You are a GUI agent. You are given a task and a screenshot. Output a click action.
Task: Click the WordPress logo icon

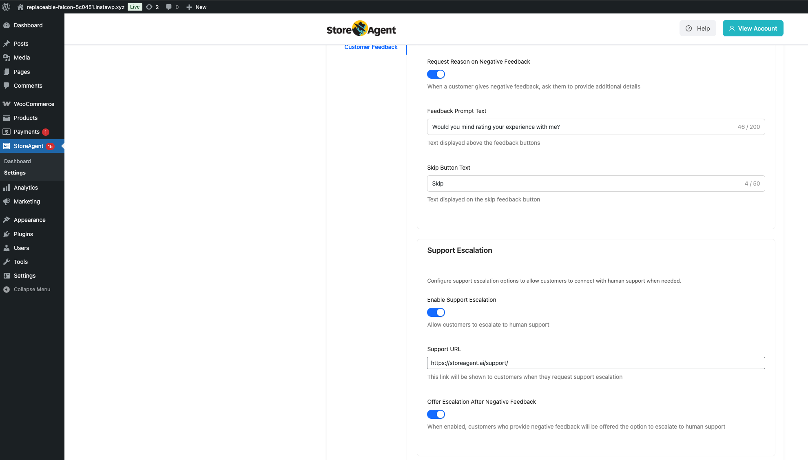[6, 7]
